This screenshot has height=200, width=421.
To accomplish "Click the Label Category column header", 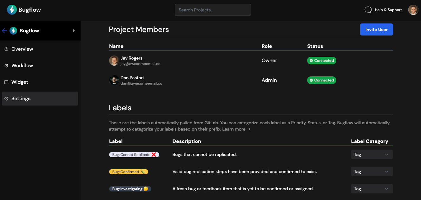I will pyautogui.click(x=370, y=141).
